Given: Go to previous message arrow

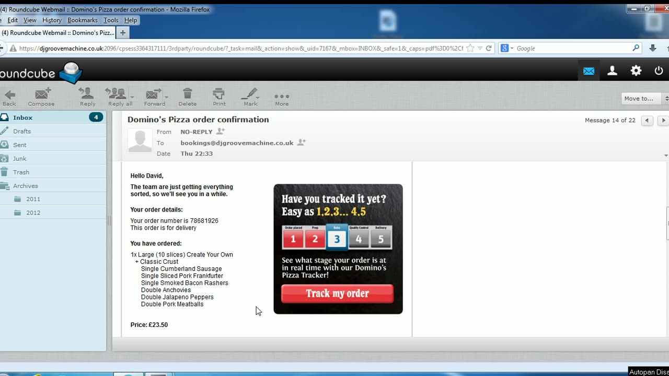Looking at the screenshot, I should 647,121.
